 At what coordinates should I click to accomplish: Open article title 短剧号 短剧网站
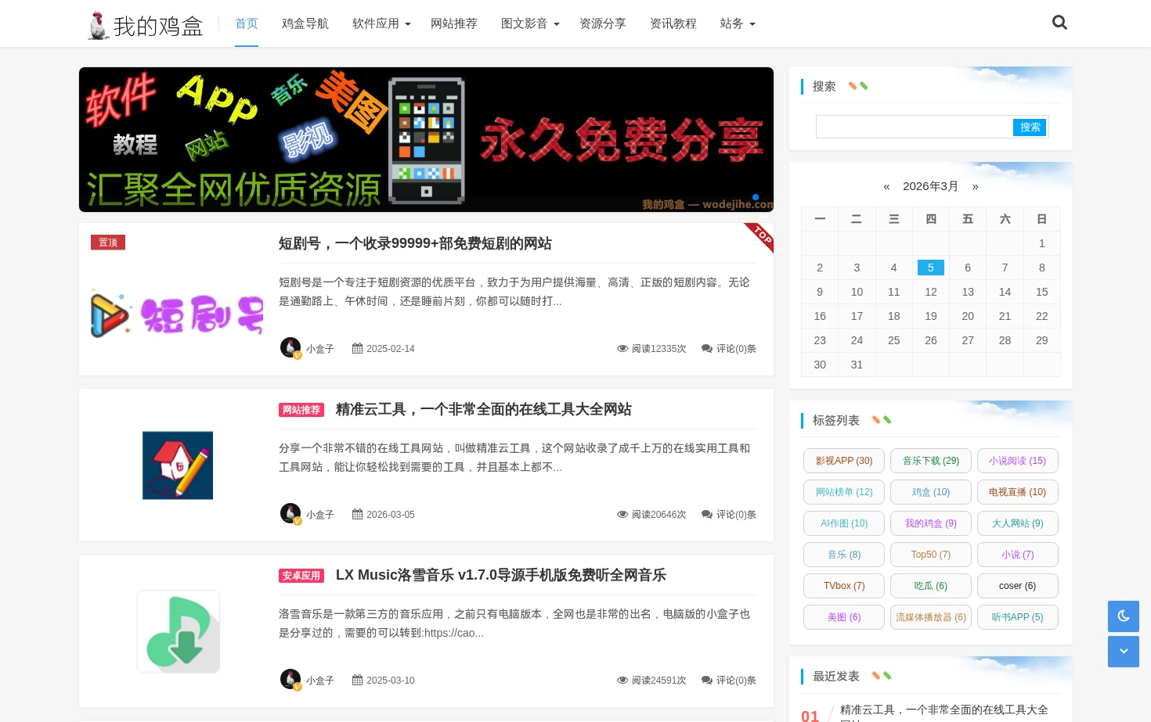click(x=415, y=243)
